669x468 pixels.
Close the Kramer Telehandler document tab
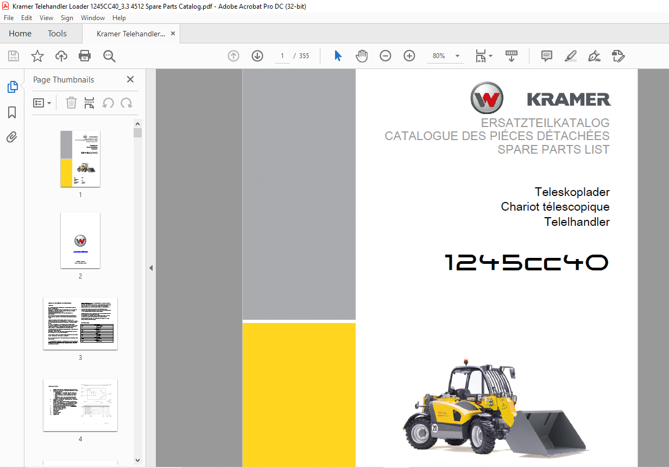coord(173,34)
